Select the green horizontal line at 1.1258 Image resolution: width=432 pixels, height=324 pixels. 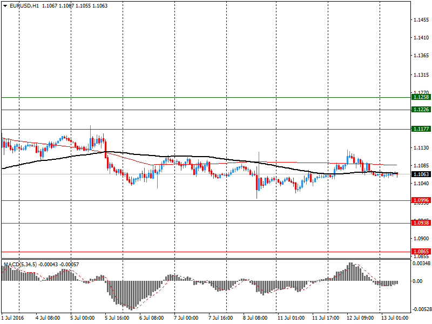[206, 97]
